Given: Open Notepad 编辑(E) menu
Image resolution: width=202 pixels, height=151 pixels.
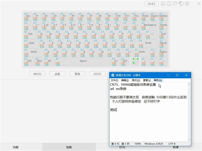Looking at the screenshot, I should click(x=125, y=80).
